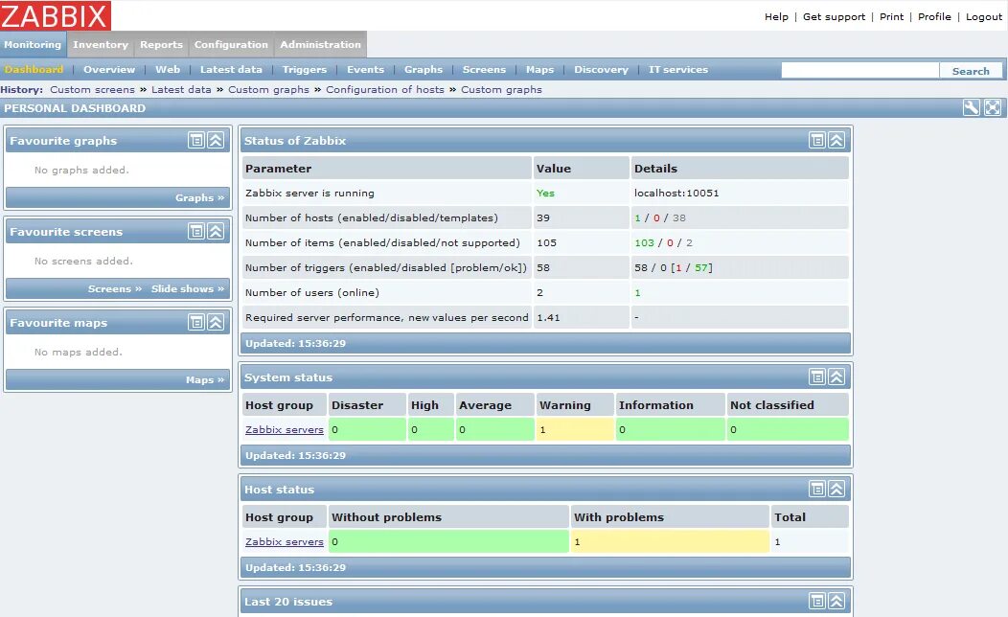This screenshot has width=1008, height=617.
Task: Open Latest data submenu item
Action: pyautogui.click(x=231, y=69)
